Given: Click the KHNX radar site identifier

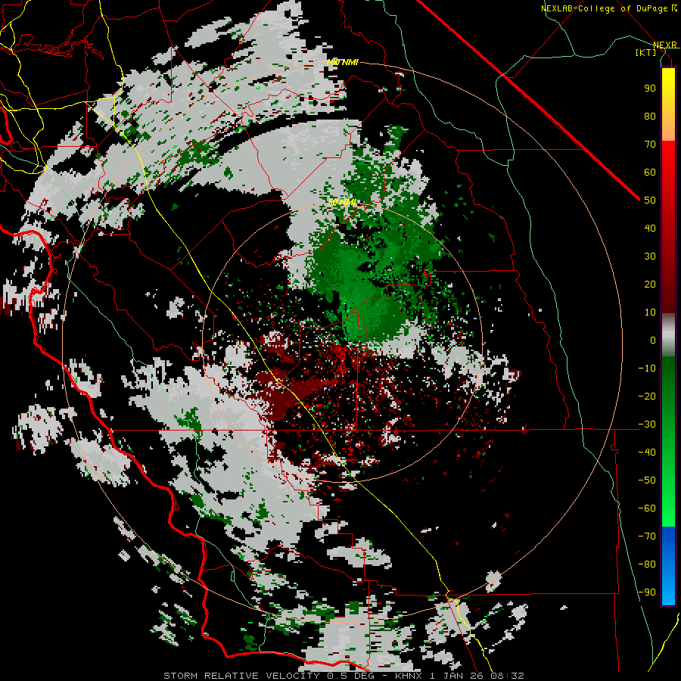Looking at the screenshot, I should [409, 676].
